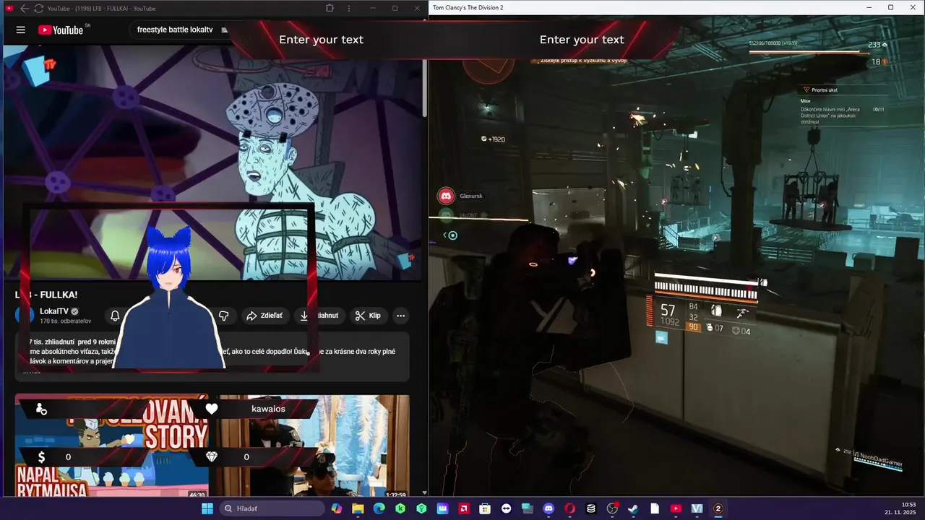Open AMD Software from the taskbar

click(463, 508)
